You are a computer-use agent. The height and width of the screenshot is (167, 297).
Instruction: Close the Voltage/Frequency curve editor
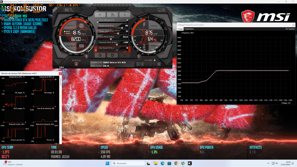click(294, 25)
